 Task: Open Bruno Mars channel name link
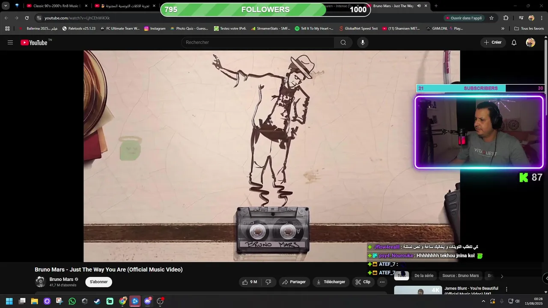tap(61, 279)
